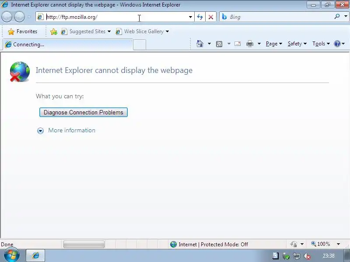The width and height of the screenshot is (350, 262).
Task: Click the zoom level 100% button
Action: point(321,244)
